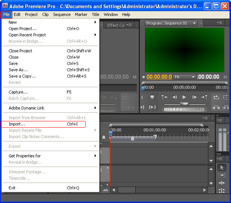Click the blue timeline playhead marker
The height and width of the screenshot is (203, 231).
pos(111,134)
